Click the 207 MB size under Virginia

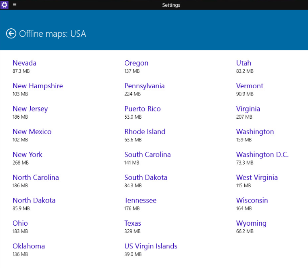point(244,117)
